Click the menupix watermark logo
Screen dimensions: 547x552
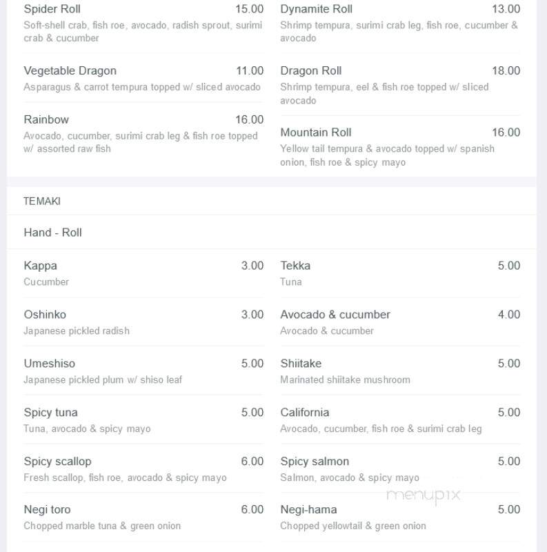[424, 495]
